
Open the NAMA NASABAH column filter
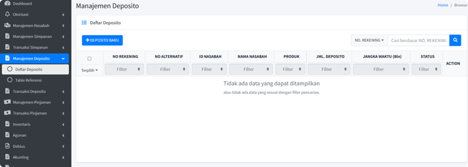pyautogui.click(x=251, y=69)
